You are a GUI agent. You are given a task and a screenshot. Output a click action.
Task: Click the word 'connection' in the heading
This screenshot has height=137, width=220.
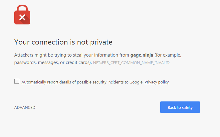[50, 42]
